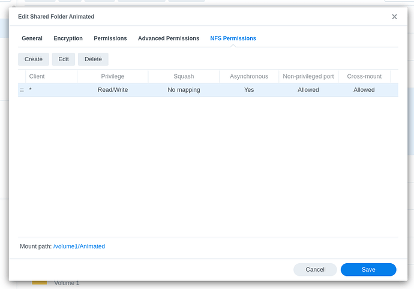Open the /volume1/Animated mount path link

79,246
